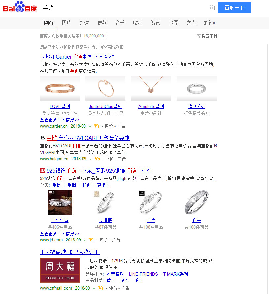Click 评价 beside www.bulgari.cn

(x=109, y=159)
